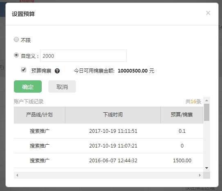Click the 预算/锦囊 column header
The width and height of the screenshot is (222, 191).
tap(182, 115)
